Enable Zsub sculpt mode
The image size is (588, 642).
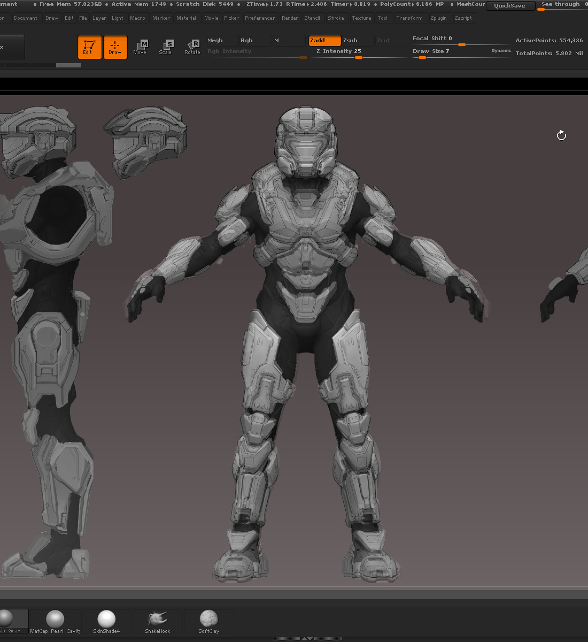358,41
